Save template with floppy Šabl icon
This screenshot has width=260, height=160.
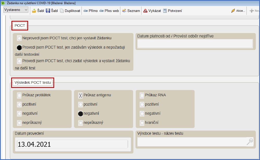coord(48,11)
